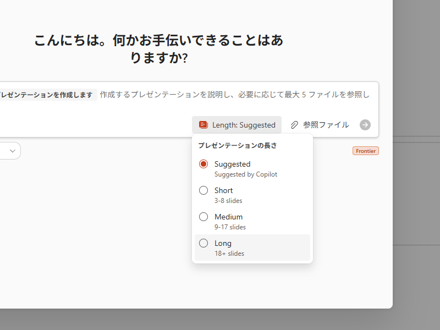Click the プレゼンテーションを作成します chip
This screenshot has width=440, height=330.
tap(47, 94)
